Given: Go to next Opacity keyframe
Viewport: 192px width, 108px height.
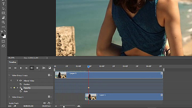Looking at the screenshot, I should click(17, 88).
